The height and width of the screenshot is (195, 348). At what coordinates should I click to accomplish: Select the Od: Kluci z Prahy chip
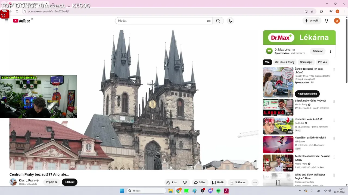point(285,62)
